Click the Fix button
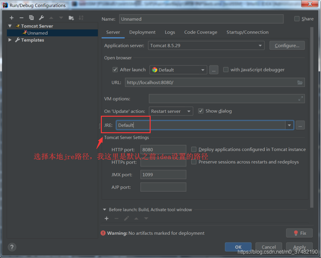 299,233
